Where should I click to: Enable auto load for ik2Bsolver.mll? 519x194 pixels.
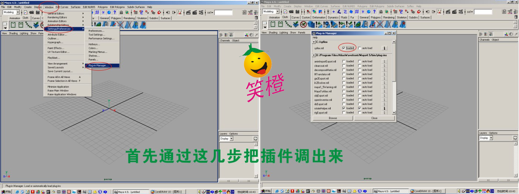(x=360, y=83)
